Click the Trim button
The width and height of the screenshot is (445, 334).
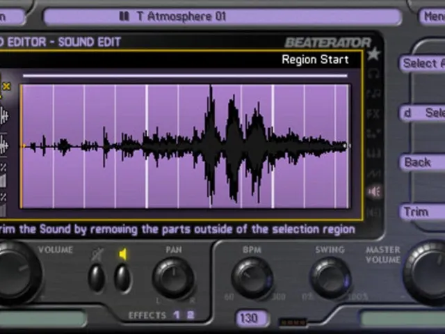[423, 212]
